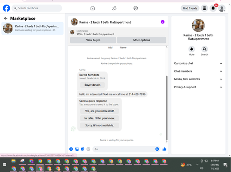Open the Facebook menu grid icon

click(204, 8)
